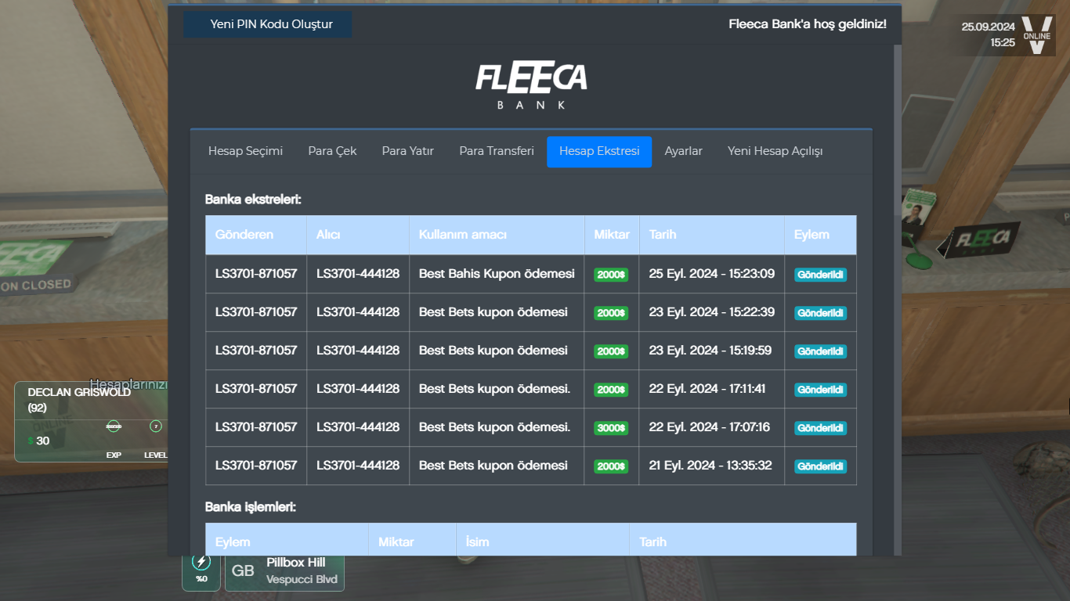Screen dimensions: 1070x601
Task: Click the Gönderildi badge for 22 Eyl. 17:11:41
Action: [x=820, y=390]
